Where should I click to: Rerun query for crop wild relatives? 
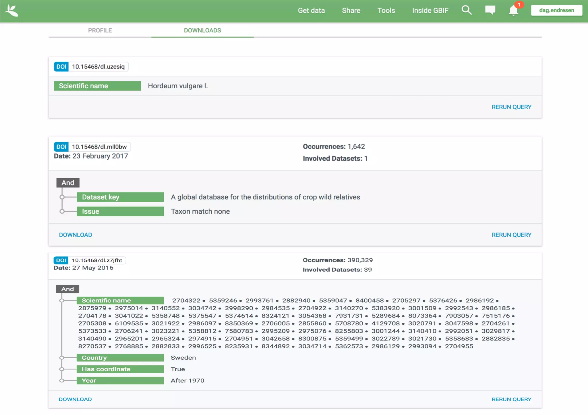click(x=511, y=235)
